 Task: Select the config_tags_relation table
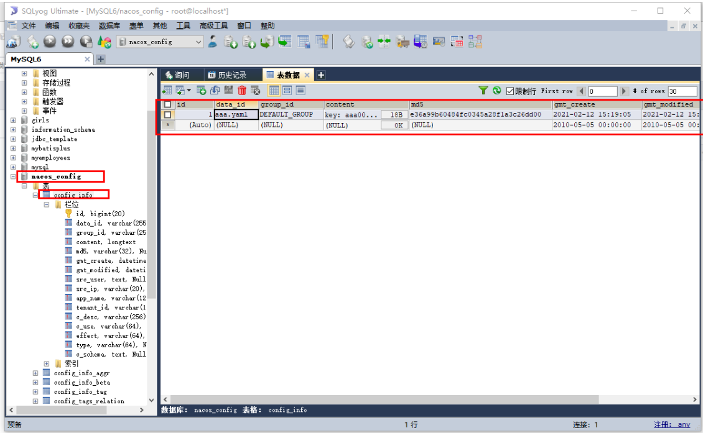tap(89, 401)
